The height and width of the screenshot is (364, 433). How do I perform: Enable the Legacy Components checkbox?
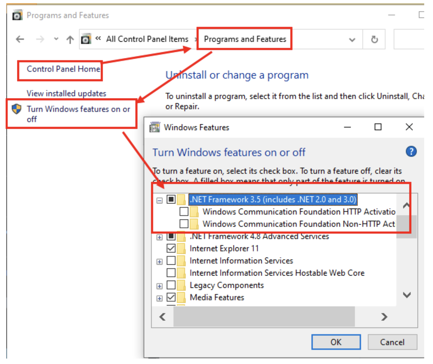pos(171,285)
